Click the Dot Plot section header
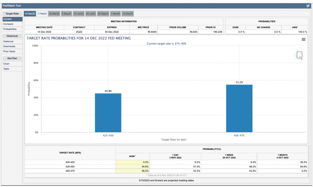313x187 pixels. tap(12, 58)
